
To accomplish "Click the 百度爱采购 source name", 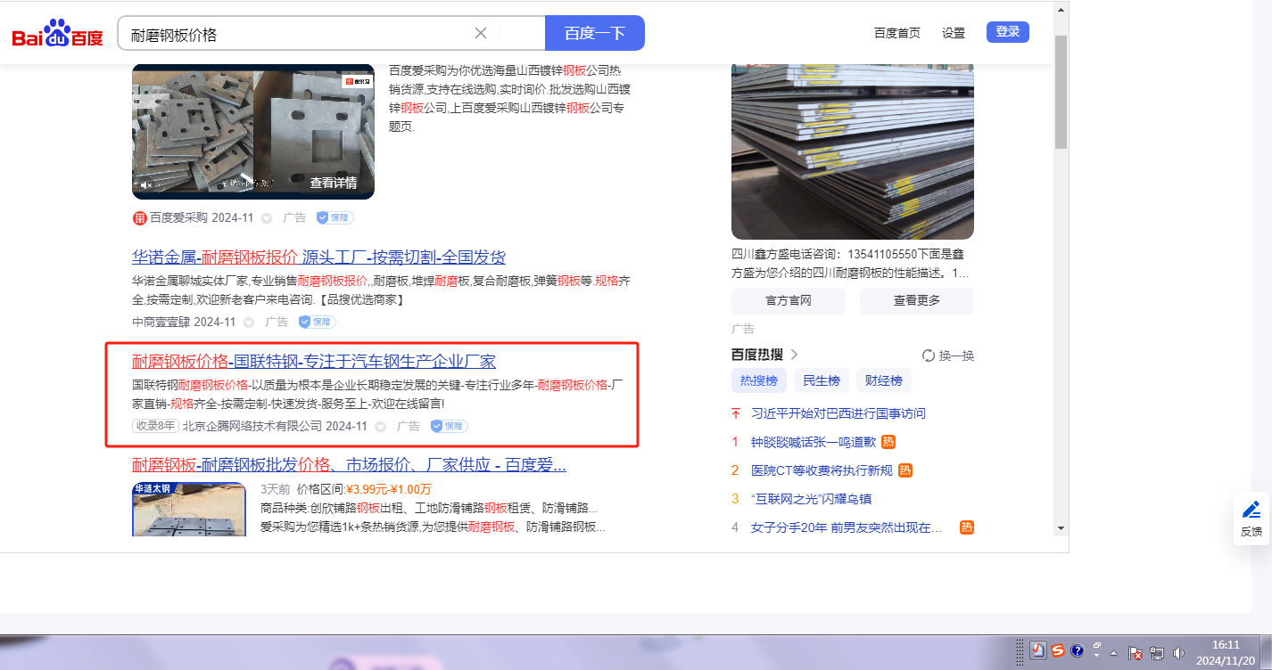I will (178, 218).
